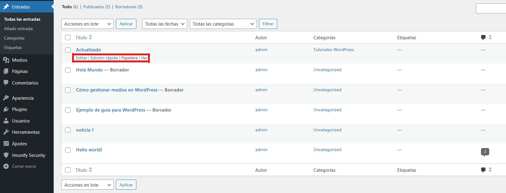506x193 pixels.
Task: Open the Todas las categorías dropdown
Action: [223, 24]
